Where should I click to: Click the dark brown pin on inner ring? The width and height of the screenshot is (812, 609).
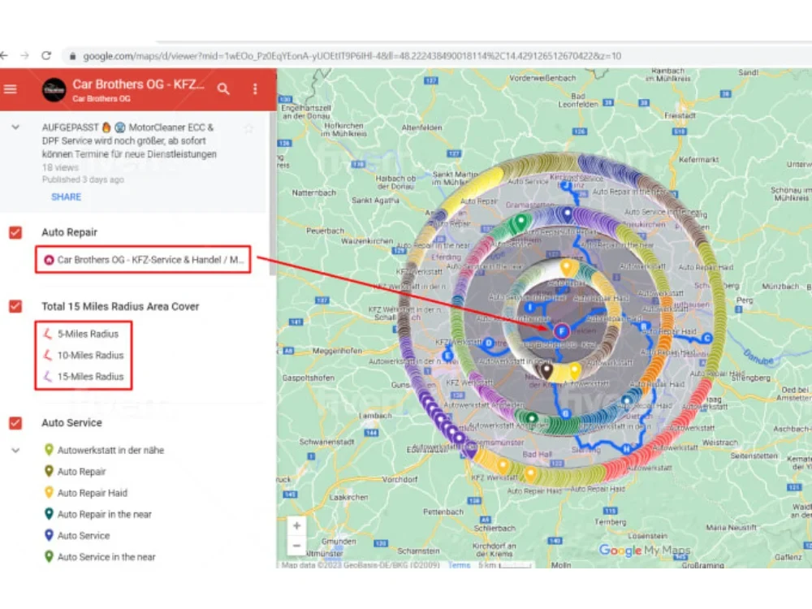[546, 370]
